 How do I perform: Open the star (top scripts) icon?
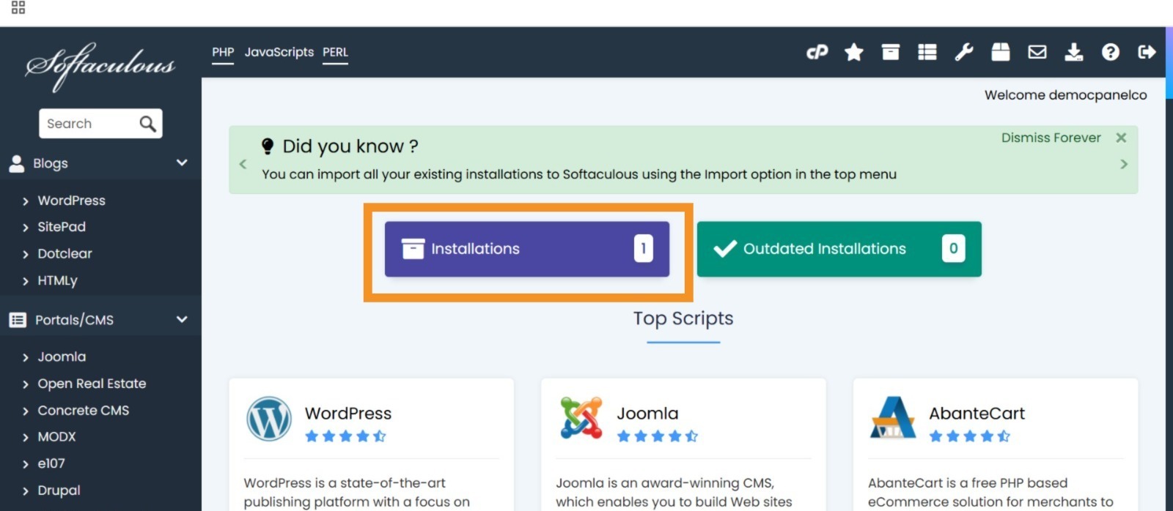(x=853, y=52)
